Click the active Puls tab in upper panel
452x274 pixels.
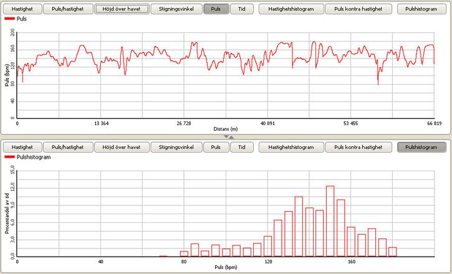216,9
